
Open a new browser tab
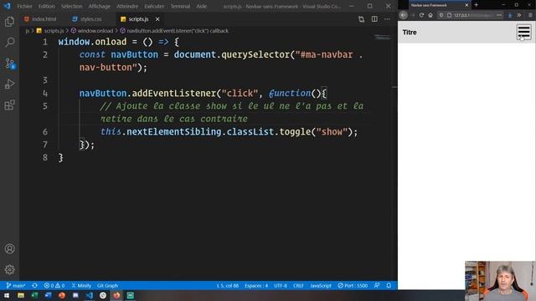pyautogui.click(x=477, y=5)
